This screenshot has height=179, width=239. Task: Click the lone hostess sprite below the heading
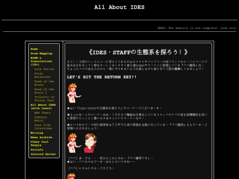click(x=74, y=93)
